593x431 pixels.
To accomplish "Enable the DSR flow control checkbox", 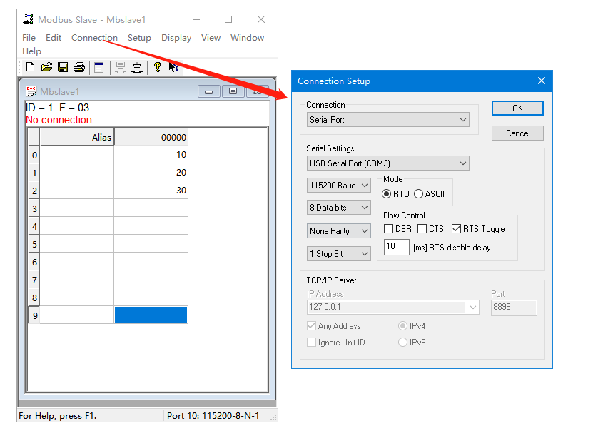I will tap(389, 229).
